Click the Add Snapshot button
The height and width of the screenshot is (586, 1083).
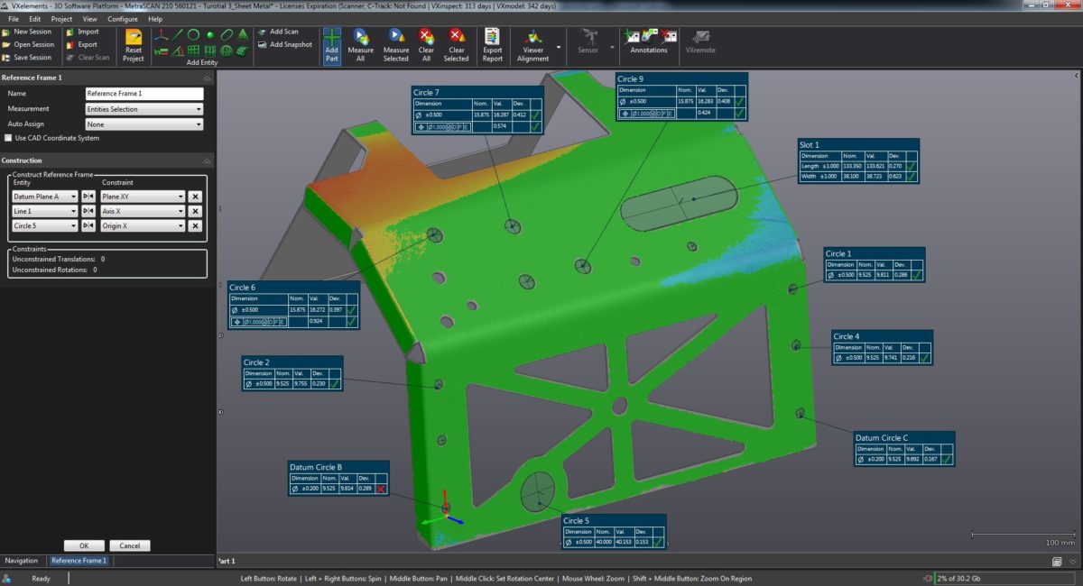[x=287, y=43]
